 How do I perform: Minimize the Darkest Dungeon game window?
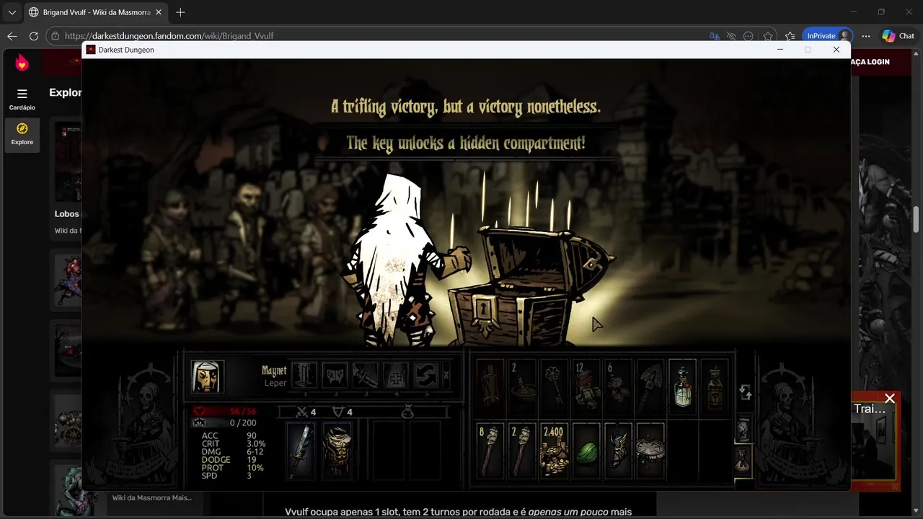pyautogui.click(x=780, y=50)
